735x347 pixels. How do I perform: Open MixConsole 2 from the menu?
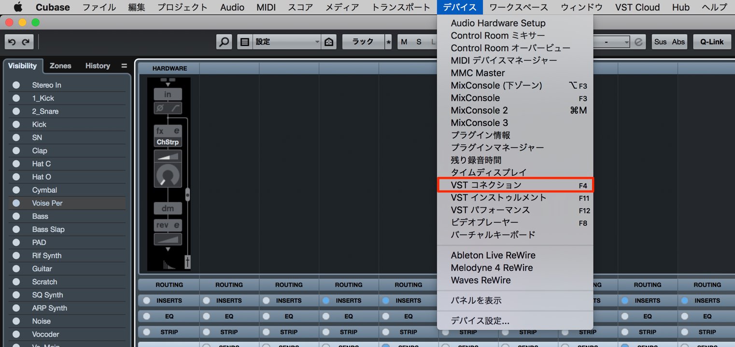[515, 110]
